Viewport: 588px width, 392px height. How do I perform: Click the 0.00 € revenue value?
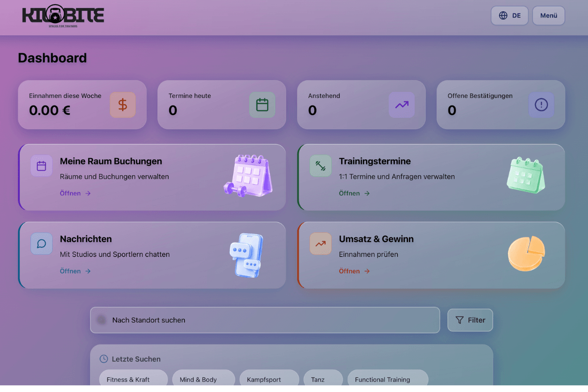point(49,110)
